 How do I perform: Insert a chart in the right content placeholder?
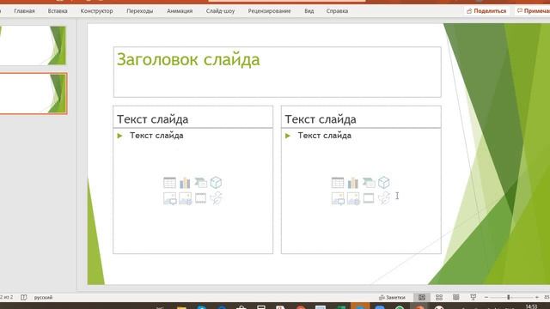[x=353, y=183]
